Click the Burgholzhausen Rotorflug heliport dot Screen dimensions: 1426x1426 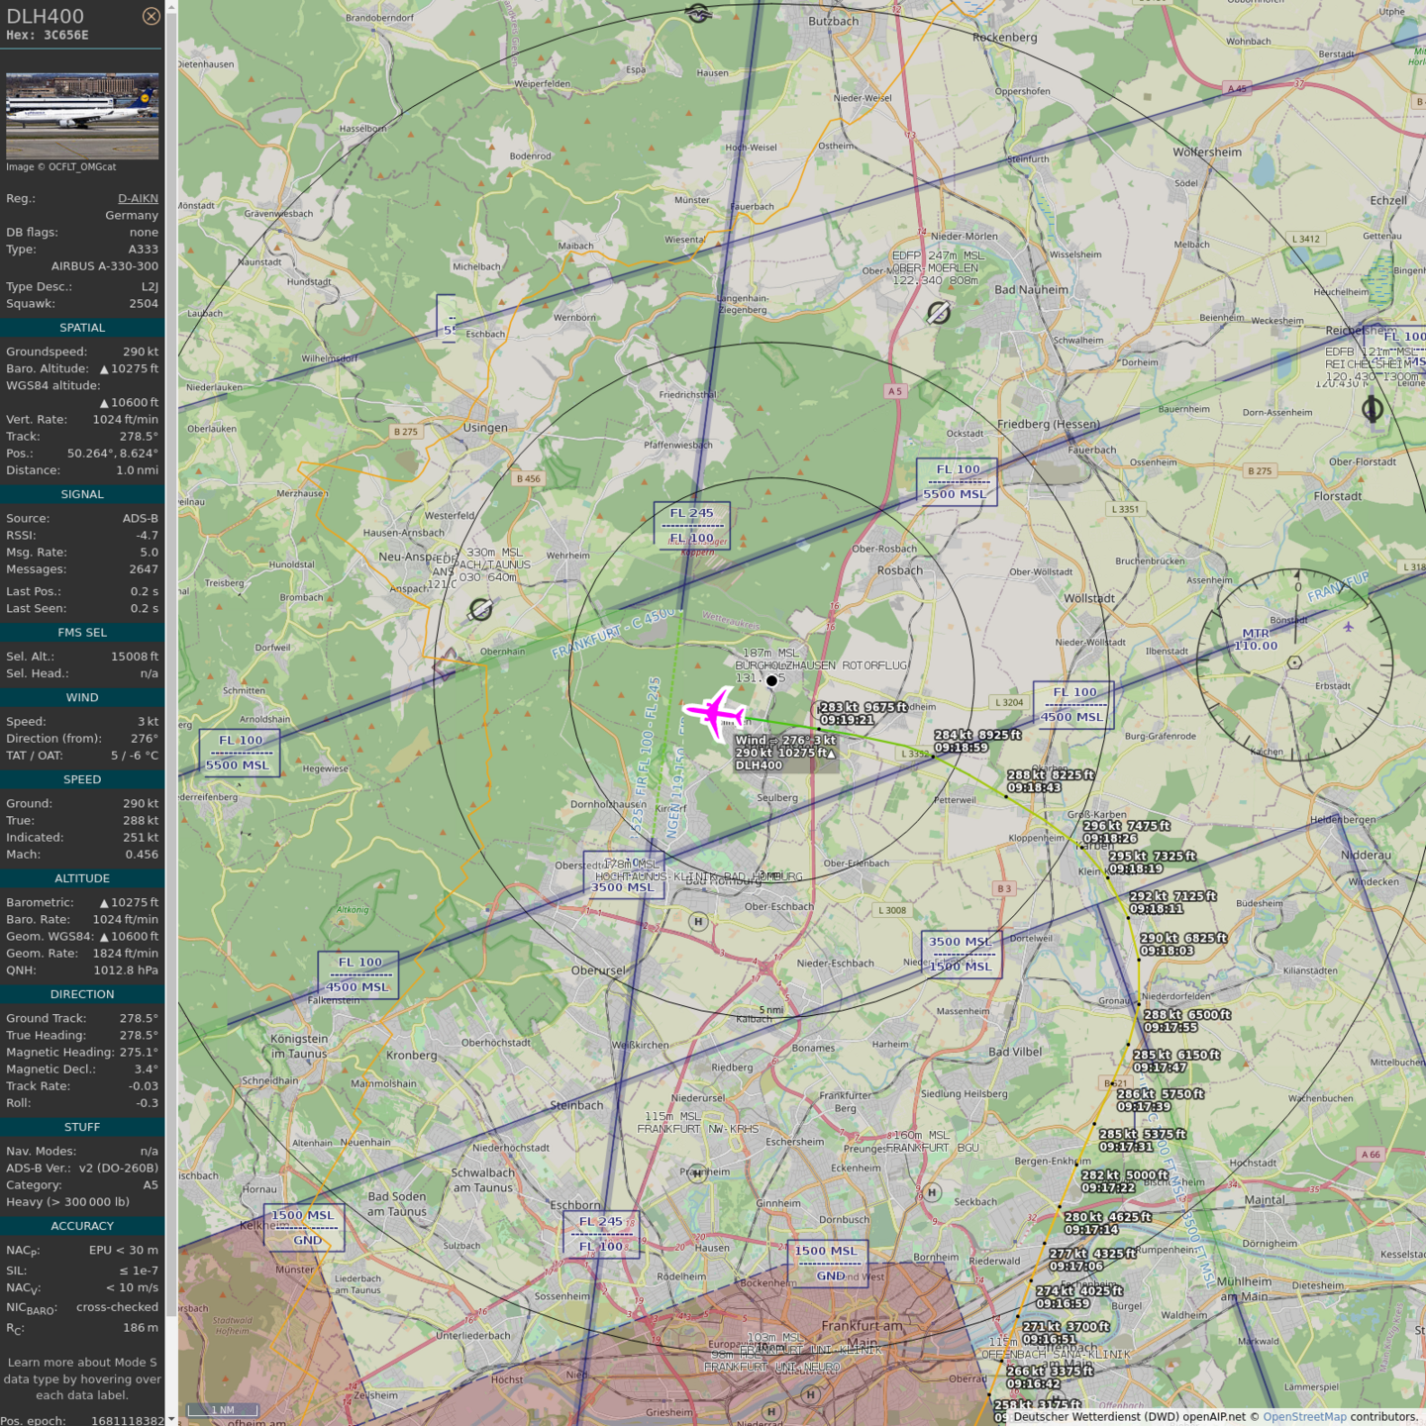tap(771, 680)
